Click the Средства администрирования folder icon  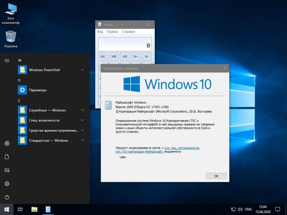[x=22, y=130]
